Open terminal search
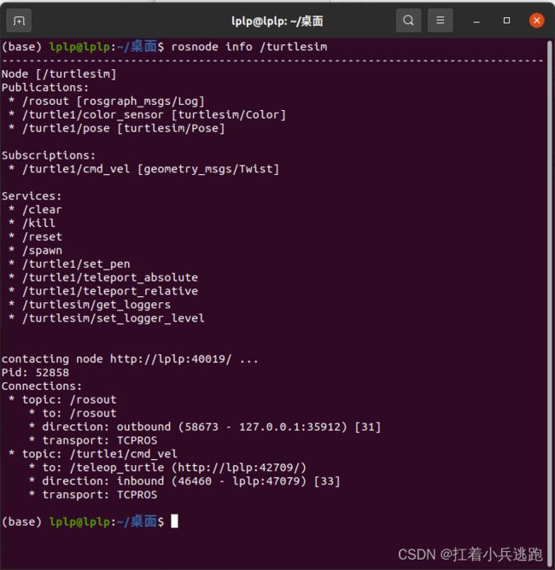Viewport: 555px width, 570px height. (408, 20)
